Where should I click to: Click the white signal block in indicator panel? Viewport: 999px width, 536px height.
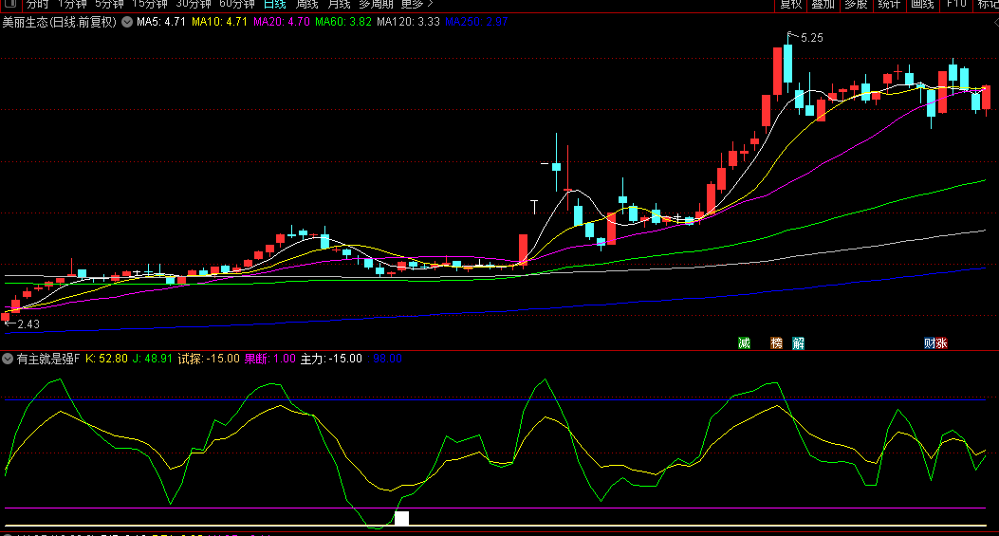(x=401, y=518)
